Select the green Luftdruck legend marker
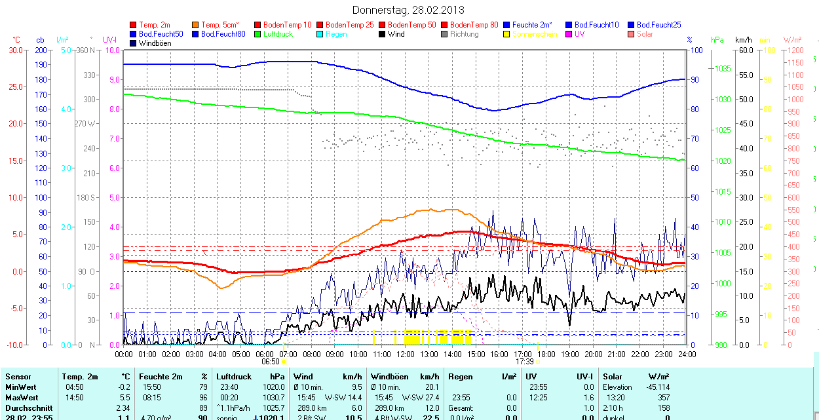Viewport: 819px width, 420px height. coord(257,34)
